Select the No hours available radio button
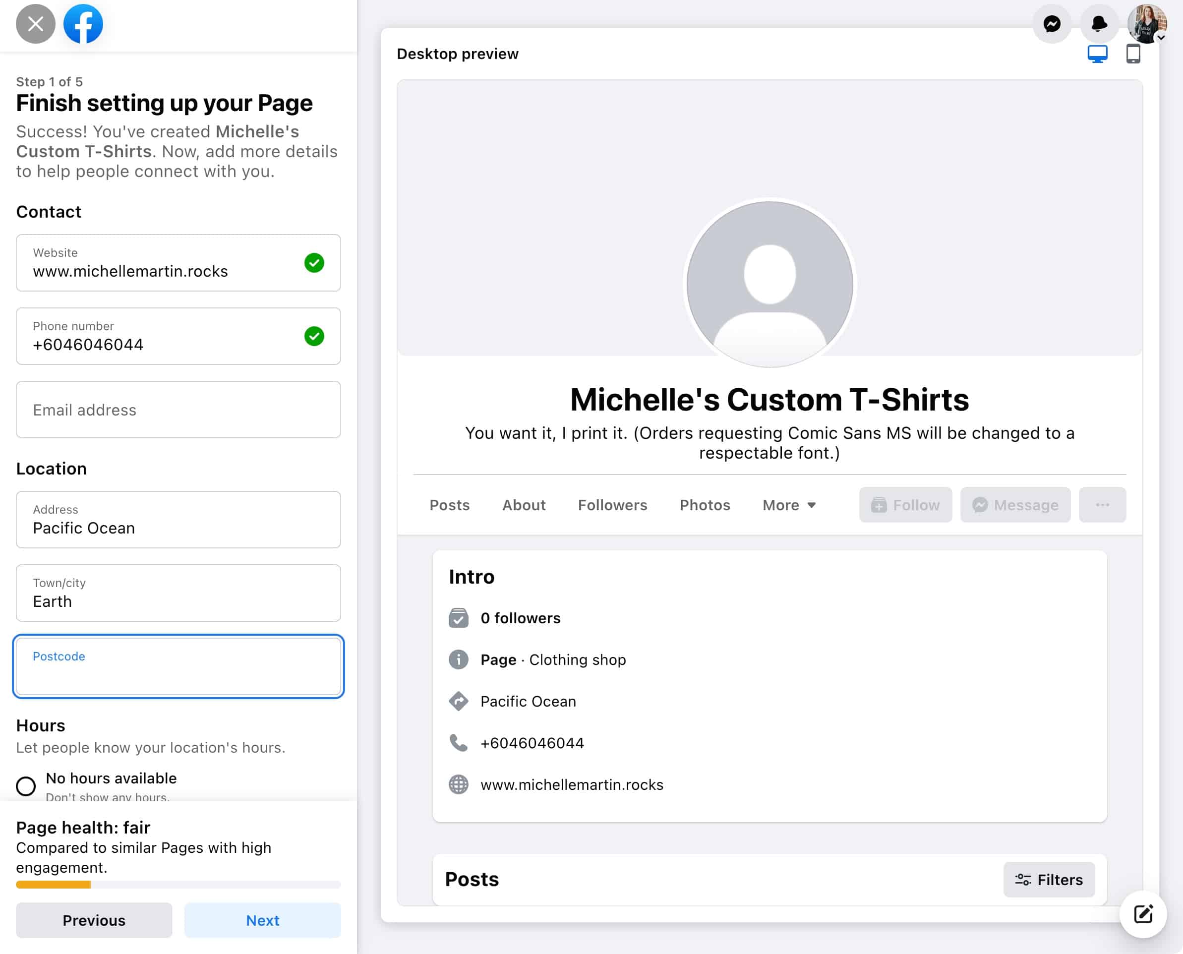The height and width of the screenshot is (954, 1183). (26, 786)
